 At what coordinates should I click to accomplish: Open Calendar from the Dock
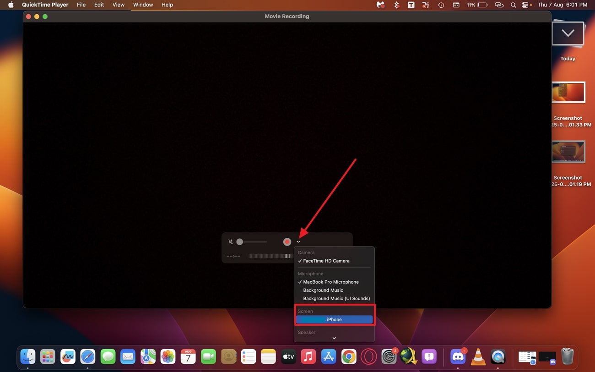click(188, 356)
